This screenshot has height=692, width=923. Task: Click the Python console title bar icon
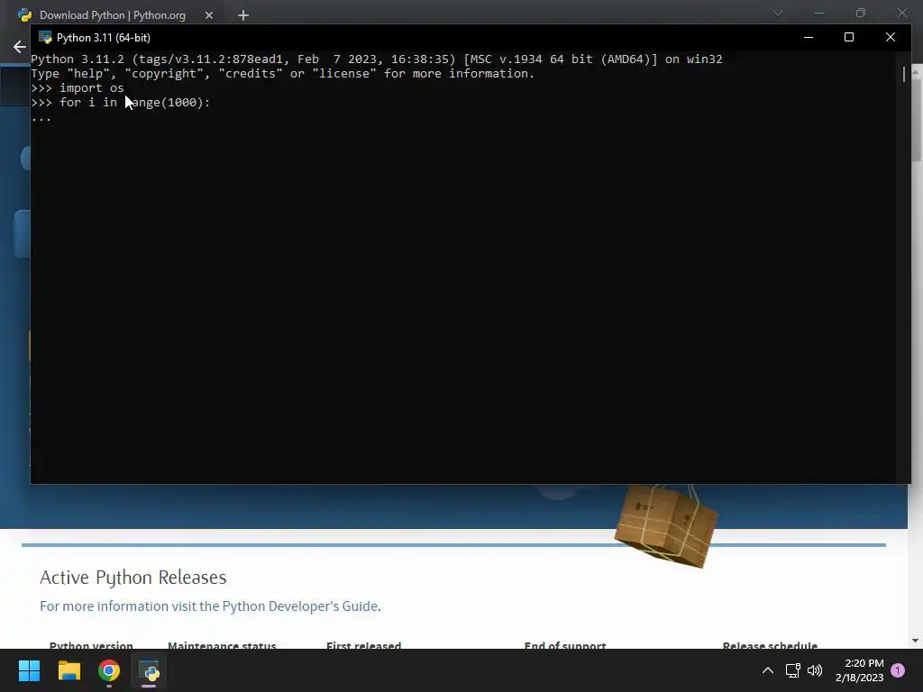tap(45, 37)
